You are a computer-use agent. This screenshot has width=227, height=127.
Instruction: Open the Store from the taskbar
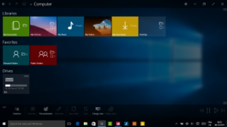pyautogui.click(x=94, y=124)
